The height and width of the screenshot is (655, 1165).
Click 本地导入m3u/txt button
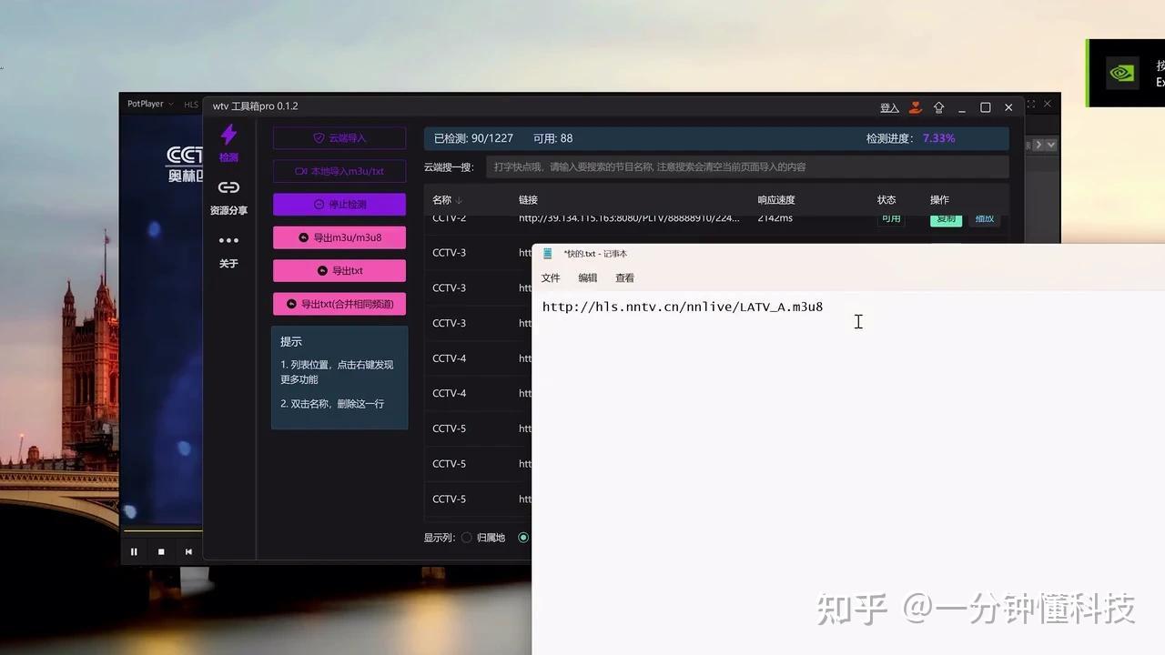tap(339, 171)
